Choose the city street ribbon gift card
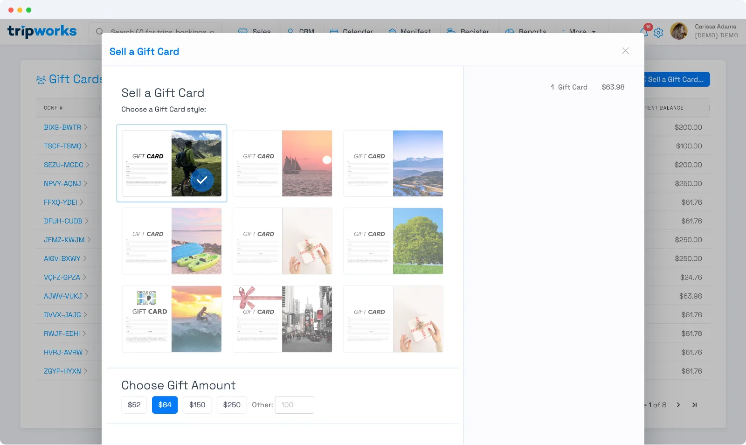Screen dimensions: 746x445 [283, 319]
